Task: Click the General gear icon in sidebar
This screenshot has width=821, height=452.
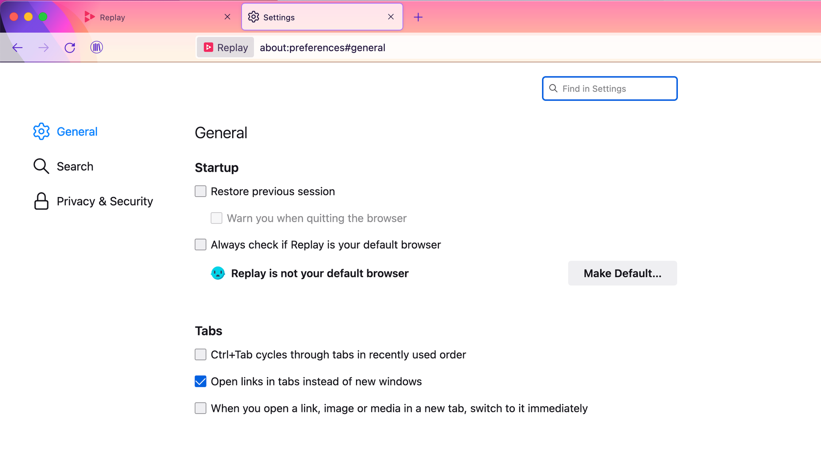Action: [x=41, y=131]
